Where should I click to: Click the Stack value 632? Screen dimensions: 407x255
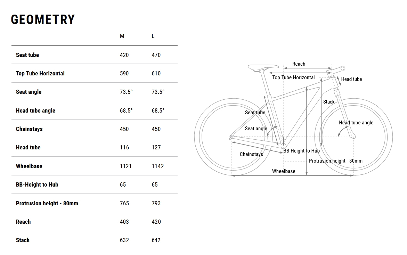click(x=124, y=240)
